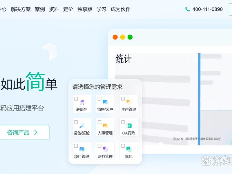Click the arrow in 咨询产品 button

36,133
